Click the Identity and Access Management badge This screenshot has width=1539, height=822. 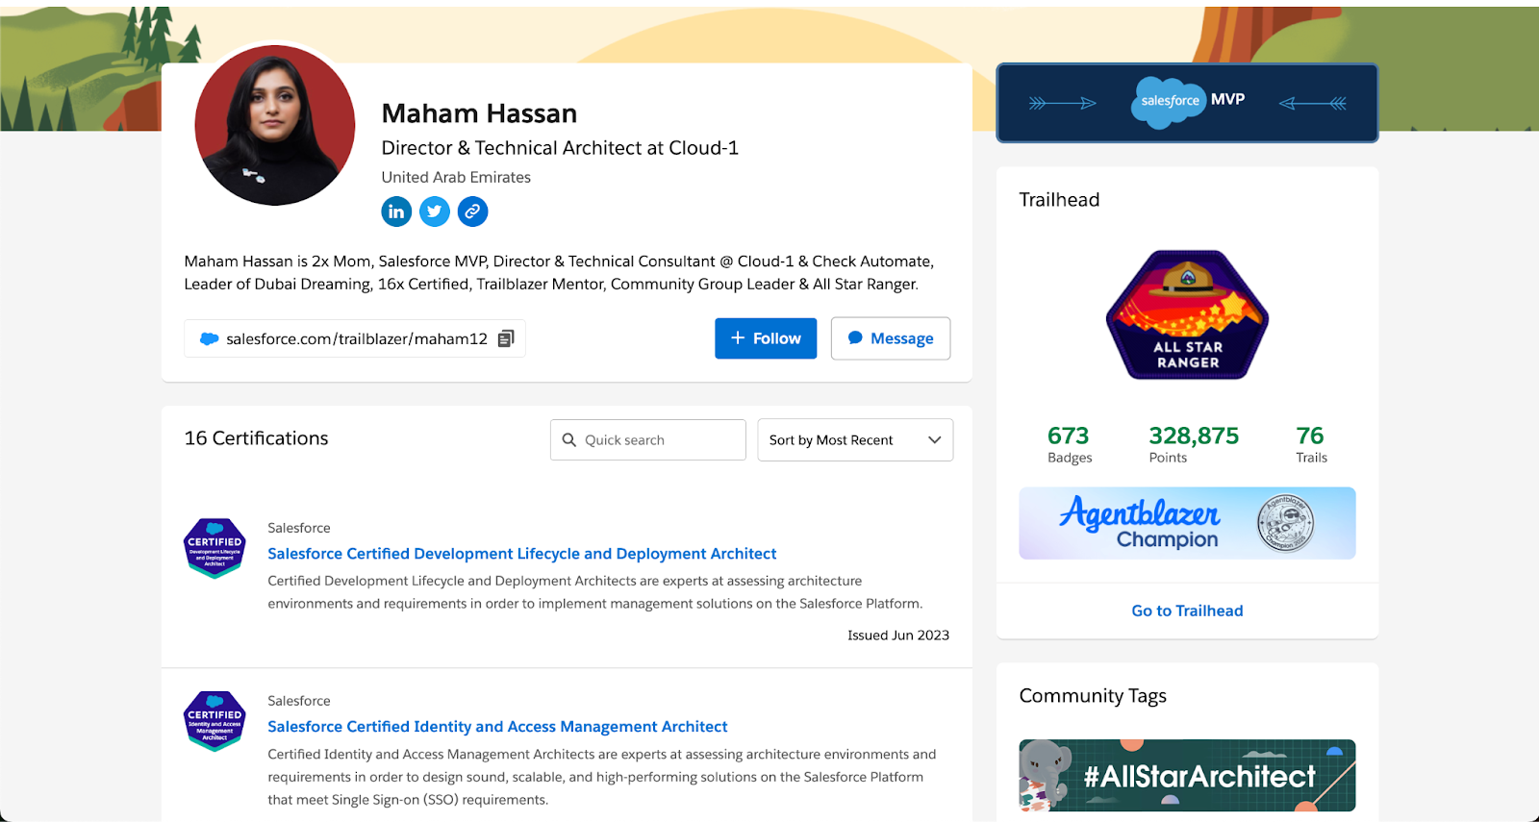(214, 722)
